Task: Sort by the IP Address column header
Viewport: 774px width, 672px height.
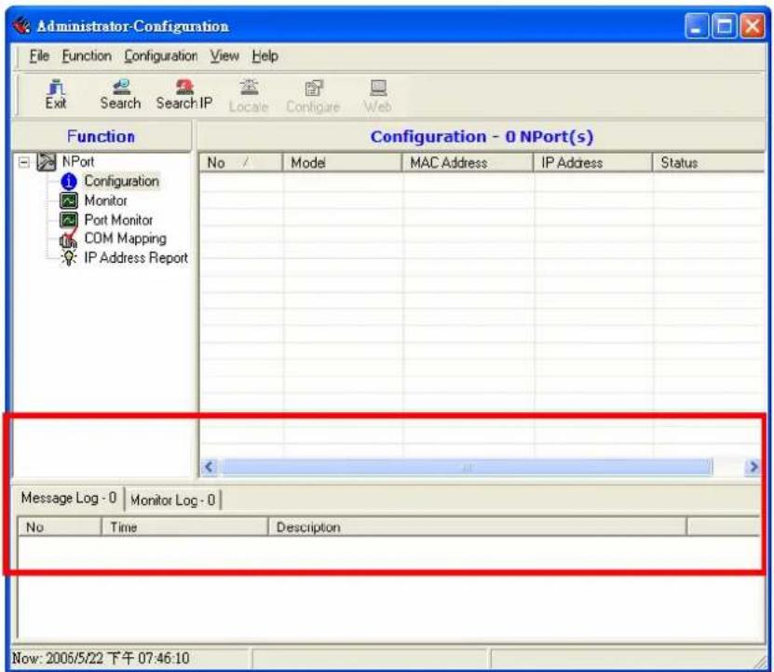Action: click(x=593, y=162)
